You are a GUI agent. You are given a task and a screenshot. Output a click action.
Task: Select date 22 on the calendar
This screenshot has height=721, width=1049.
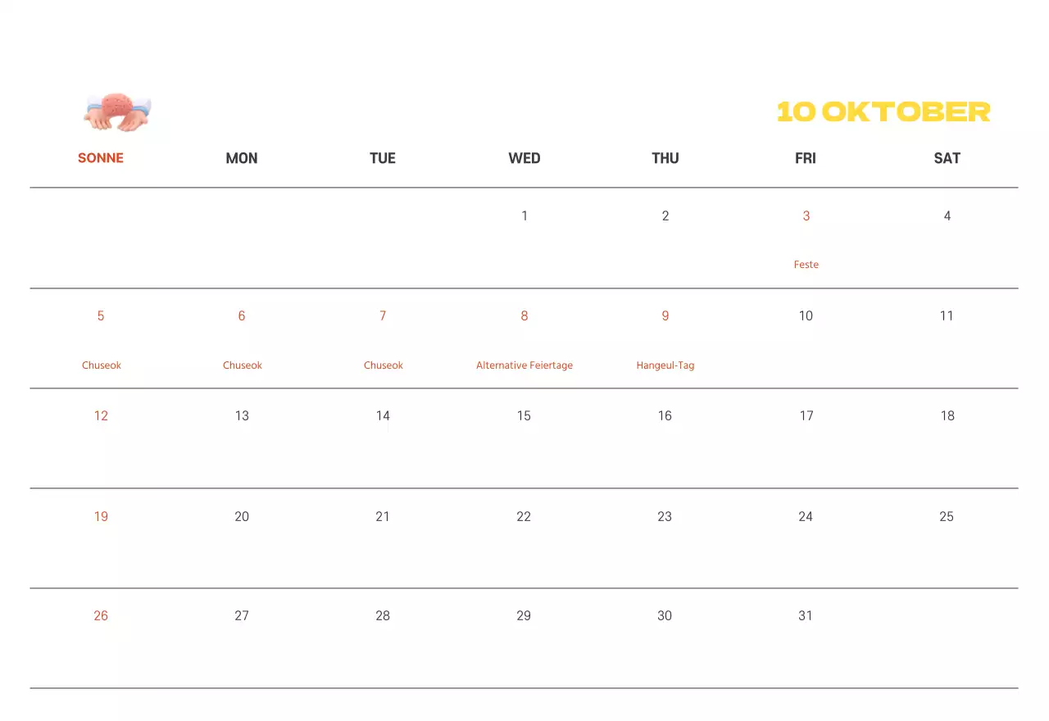[524, 517]
